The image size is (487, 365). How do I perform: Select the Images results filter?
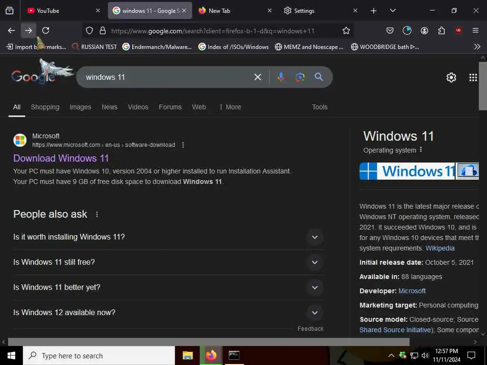pos(80,107)
